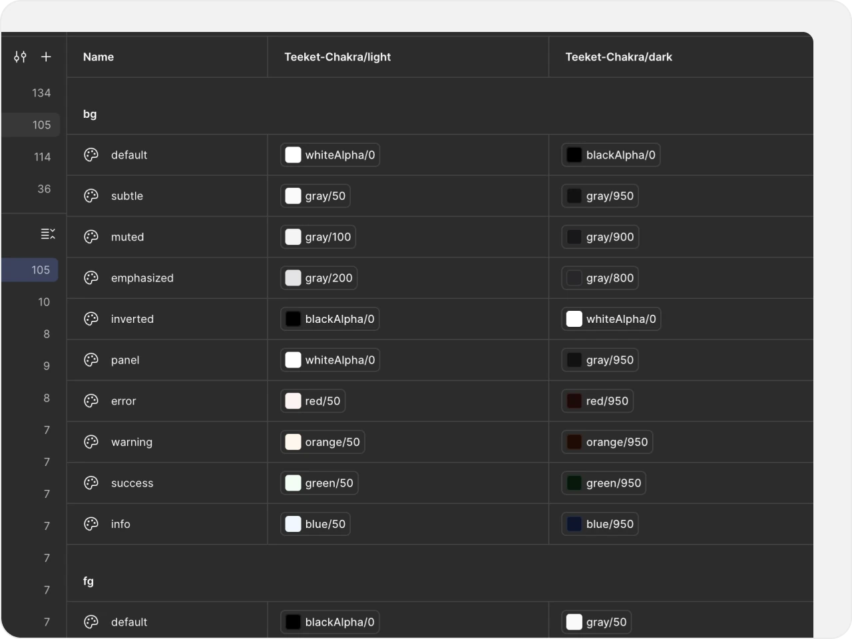Open the blackAlpha/0 chip in fg default row
The image size is (852, 639).
[x=330, y=622]
